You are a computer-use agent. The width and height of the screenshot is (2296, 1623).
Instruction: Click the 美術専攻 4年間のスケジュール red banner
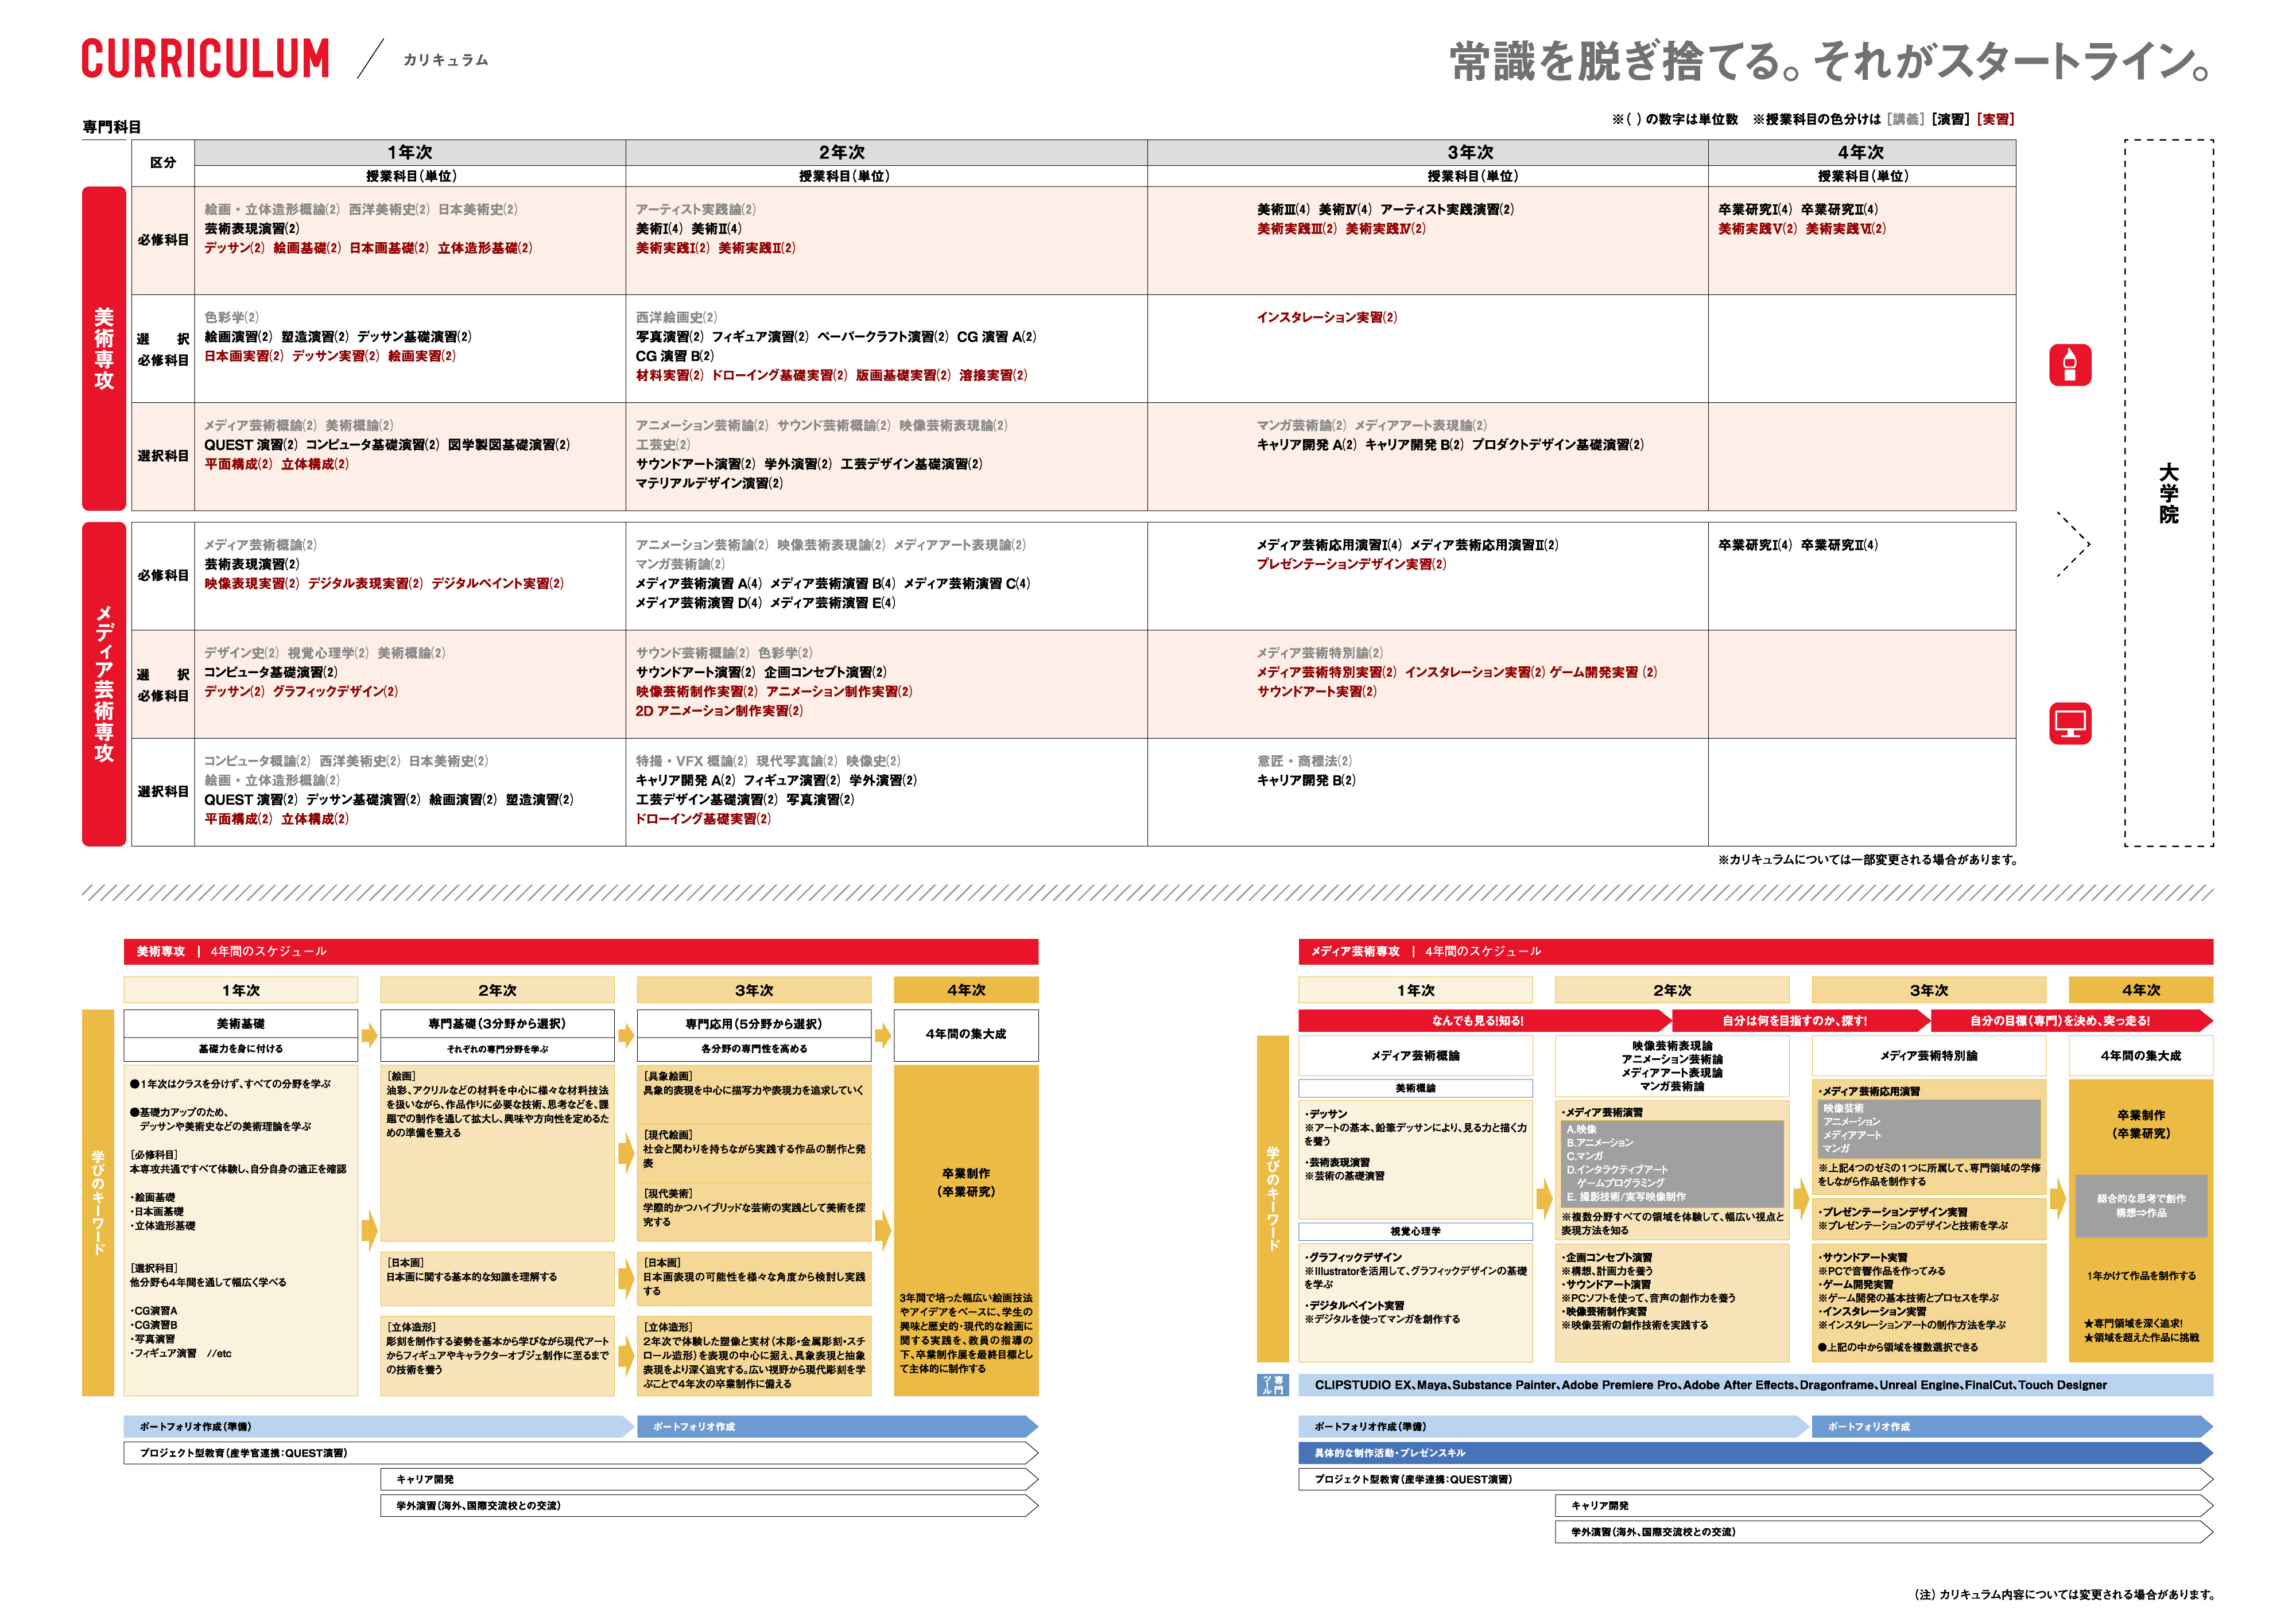pyautogui.click(x=581, y=952)
